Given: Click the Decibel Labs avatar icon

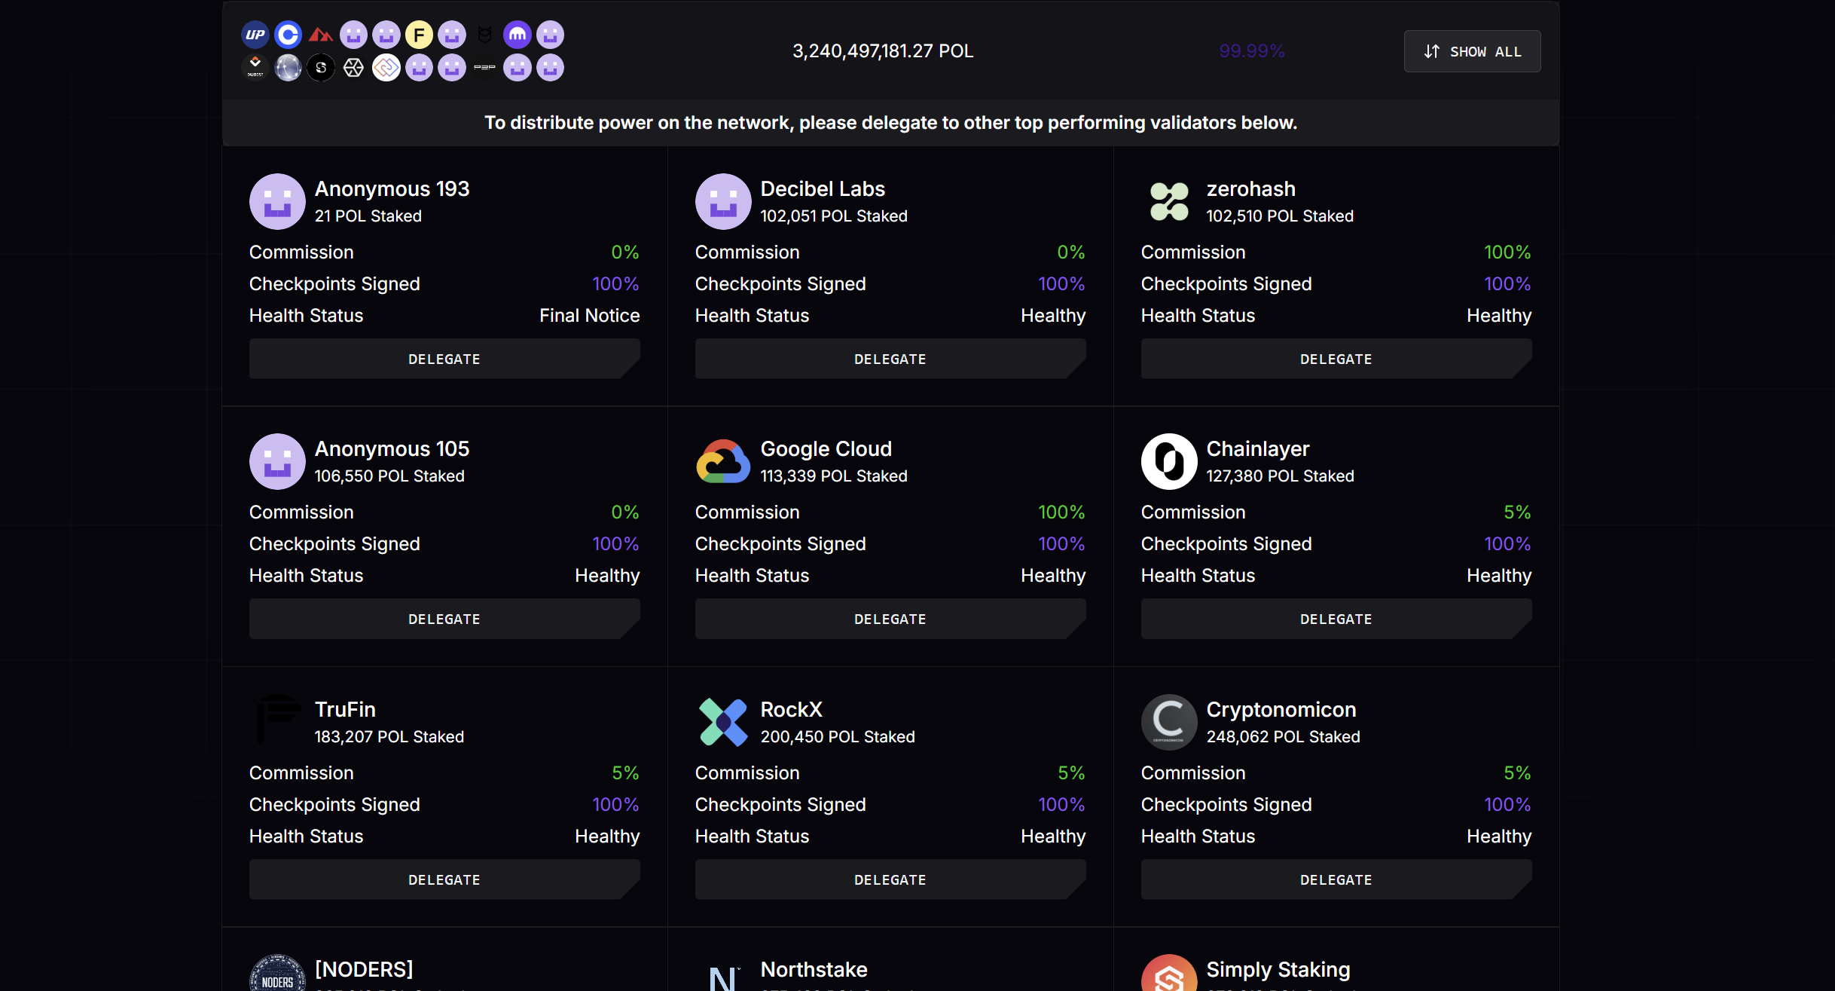Looking at the screenshot, I should click(723, 201).
